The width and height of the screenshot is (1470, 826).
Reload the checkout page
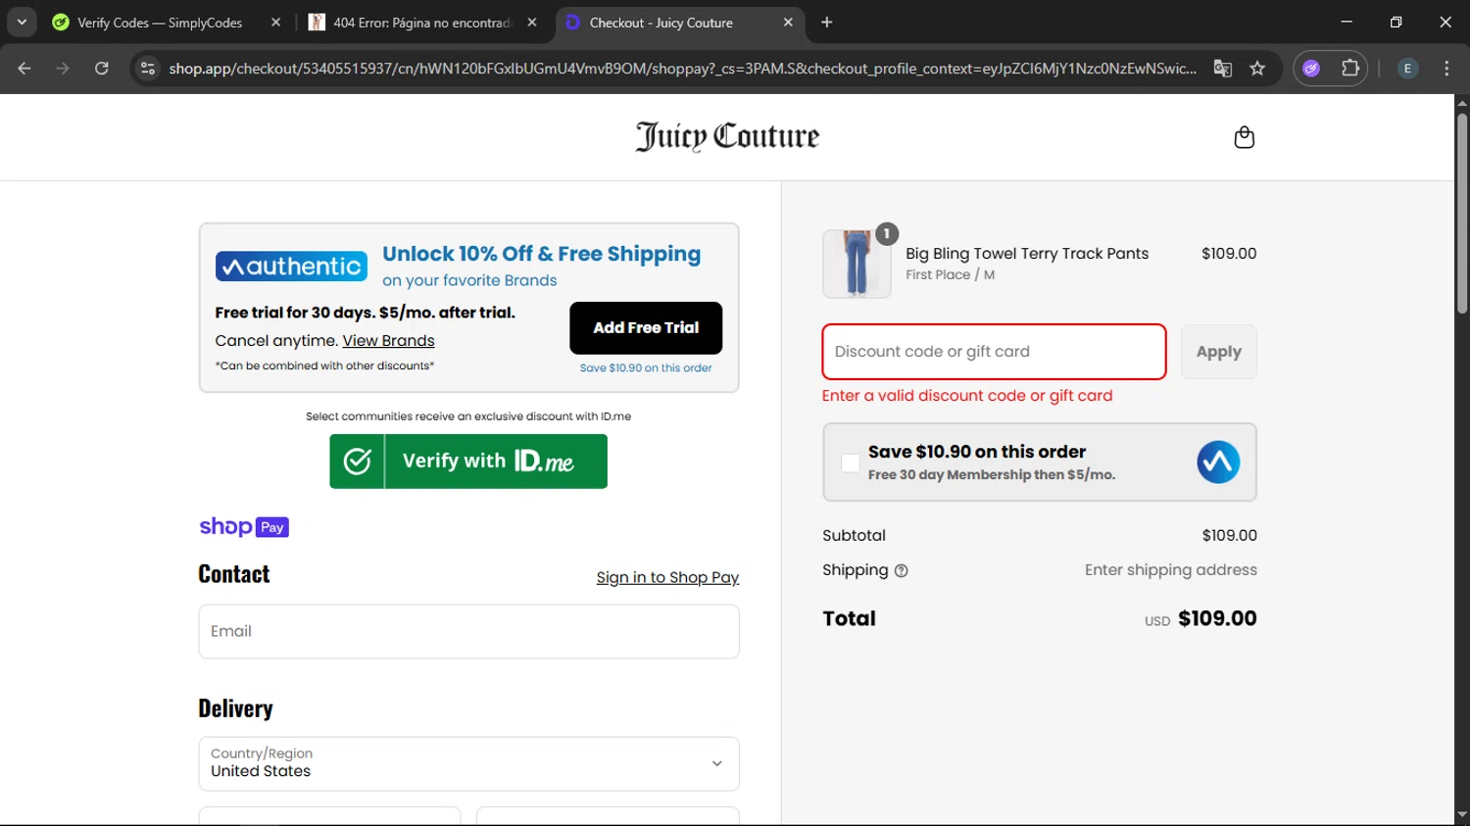click(101, 69)
